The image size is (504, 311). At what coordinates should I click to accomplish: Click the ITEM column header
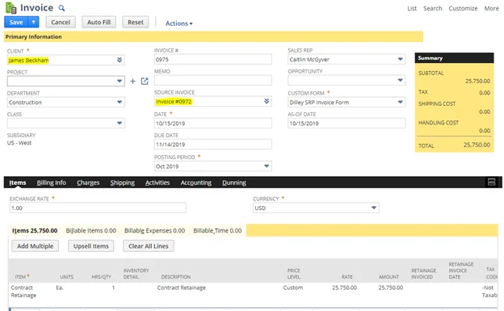pos(22,276)
